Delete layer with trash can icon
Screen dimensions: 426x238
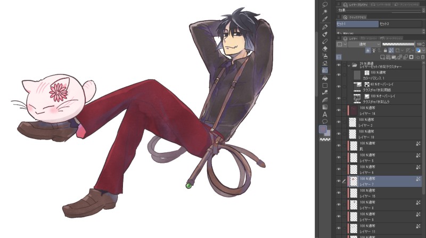[422, 57]
